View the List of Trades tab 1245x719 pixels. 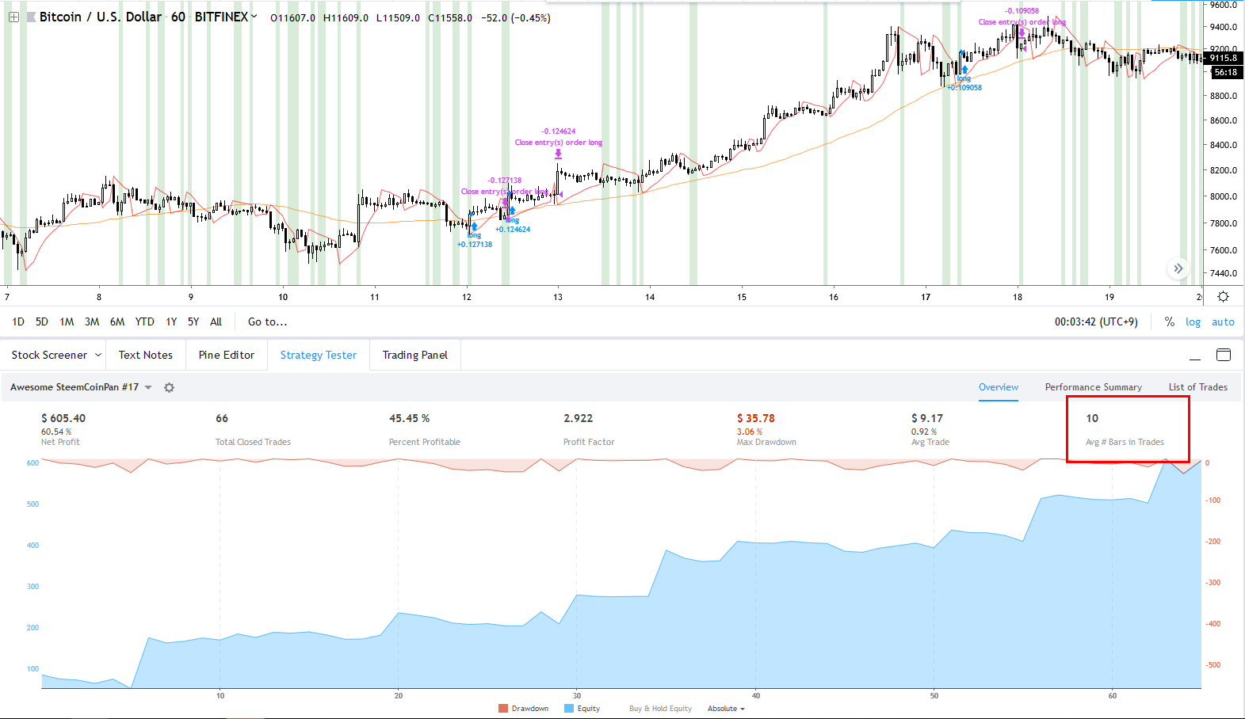[x=1197, y=387]
